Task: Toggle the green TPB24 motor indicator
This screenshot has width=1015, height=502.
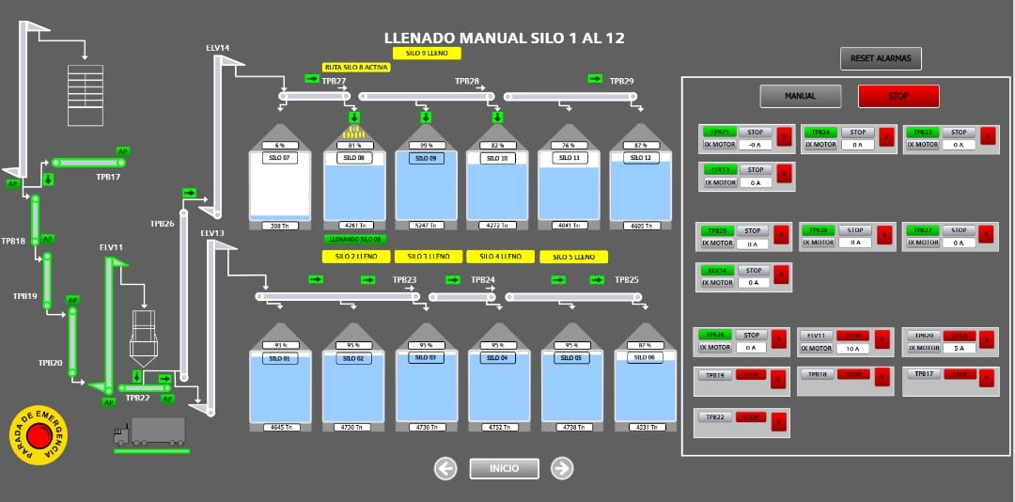Action: click(x=821, y=133)
